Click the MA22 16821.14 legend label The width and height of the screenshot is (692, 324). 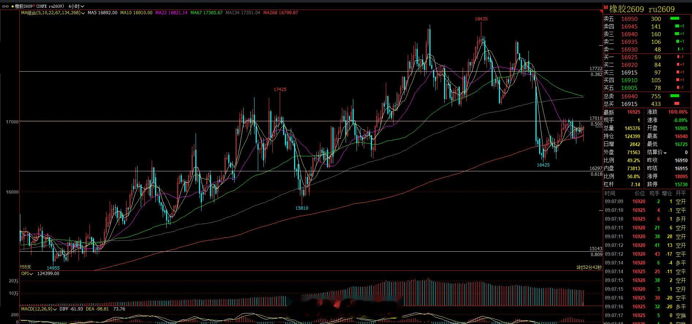[171, 13]
